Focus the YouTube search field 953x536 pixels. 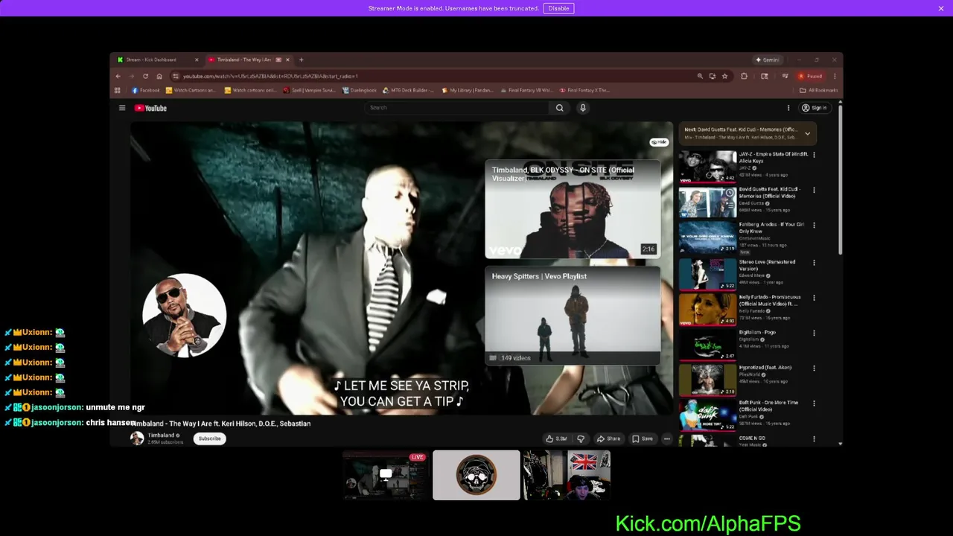click(458, 108)
